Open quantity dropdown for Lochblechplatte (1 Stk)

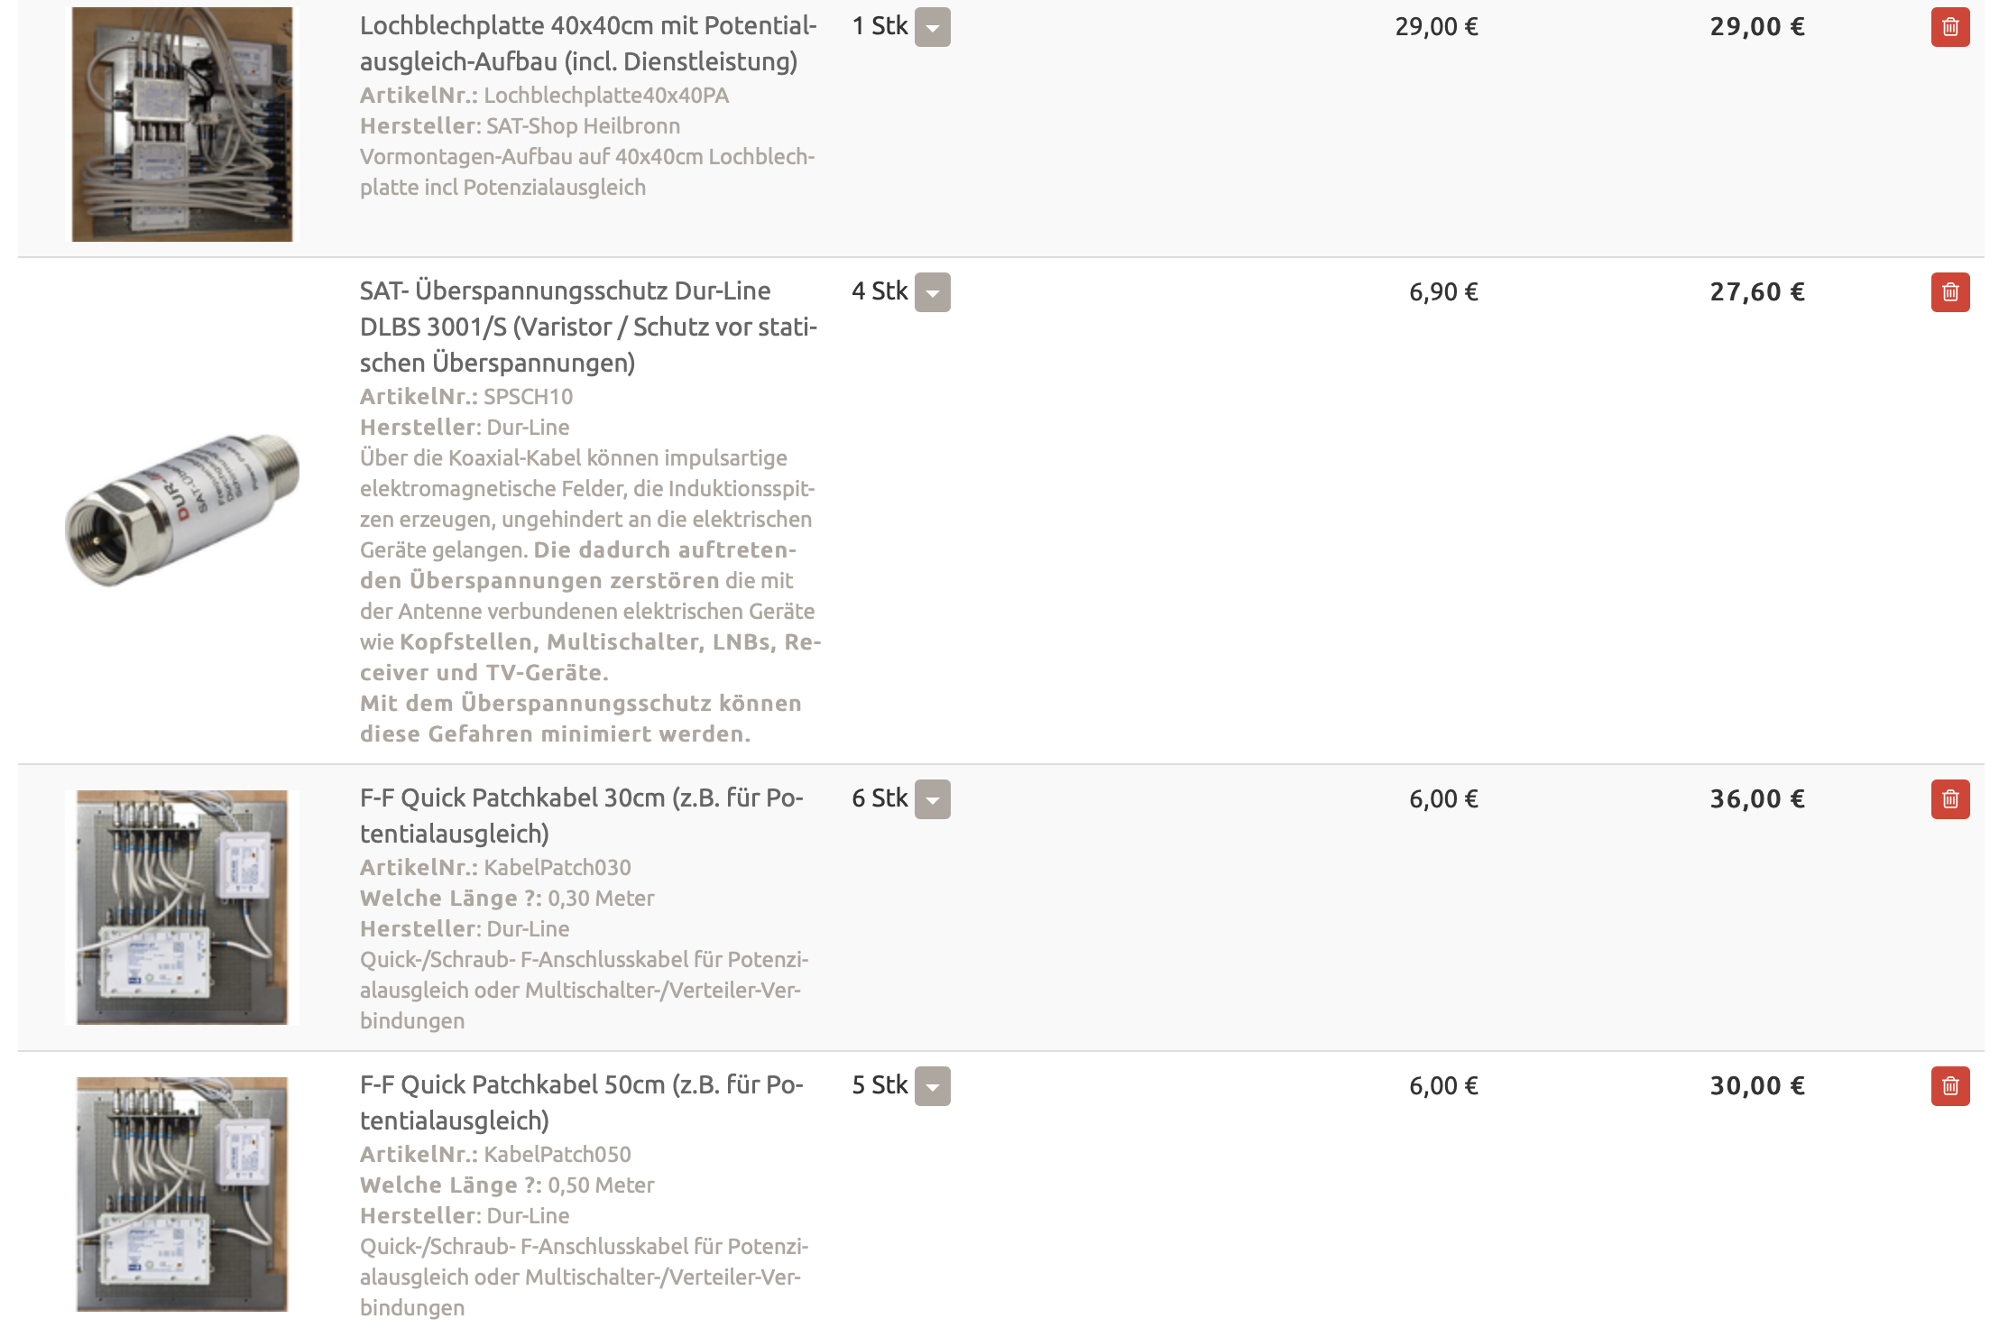tap(932, 27)
